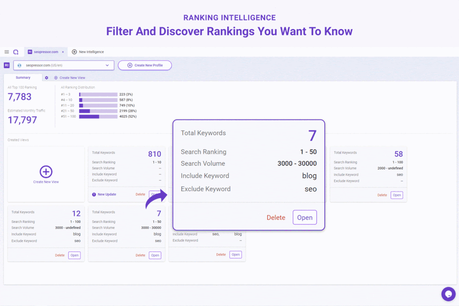Open the view settings gear icon
The width and height of the screenshot is (459, 306).
pyautogui.click(x=46, y=78)
